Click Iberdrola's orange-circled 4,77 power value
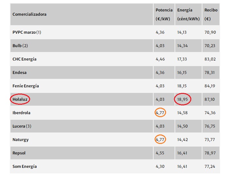This screenshot has height=177, width=226. click(160, 113)
